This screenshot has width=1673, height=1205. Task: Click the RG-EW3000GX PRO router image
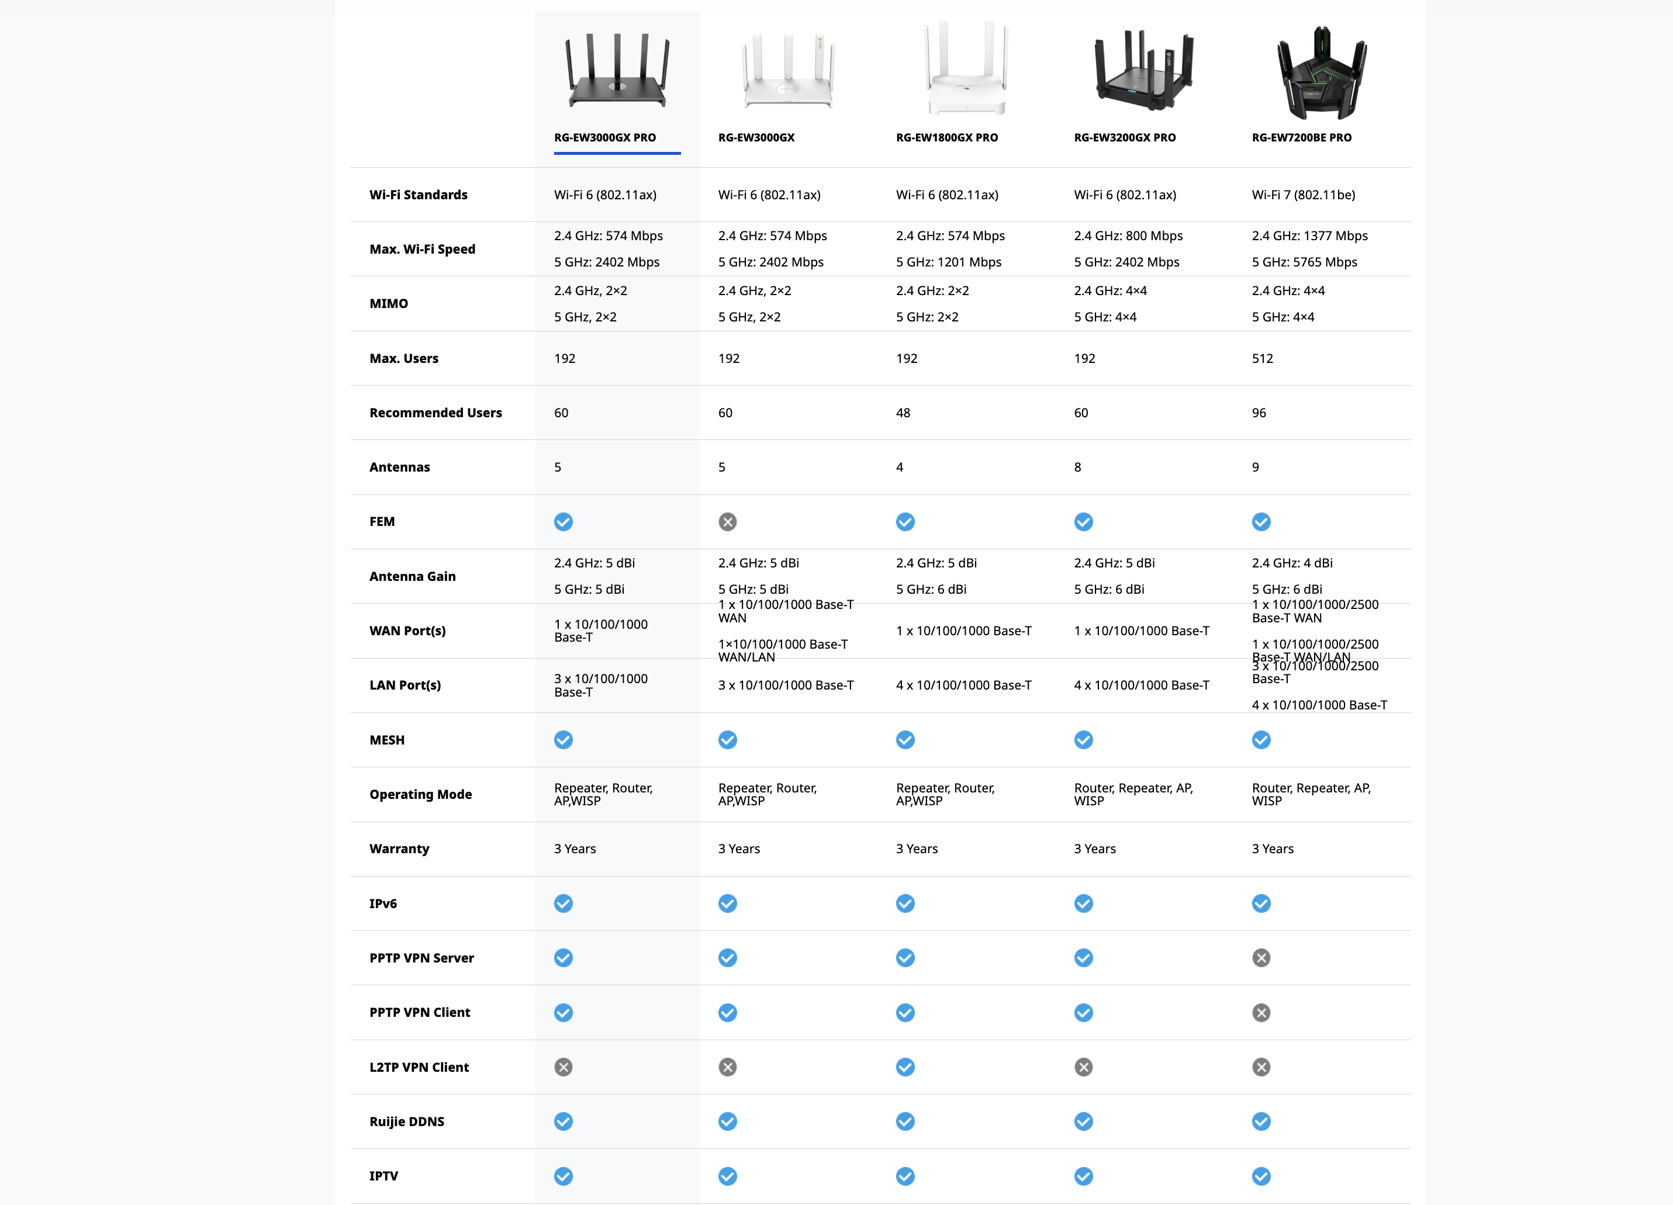click(617, 71)
